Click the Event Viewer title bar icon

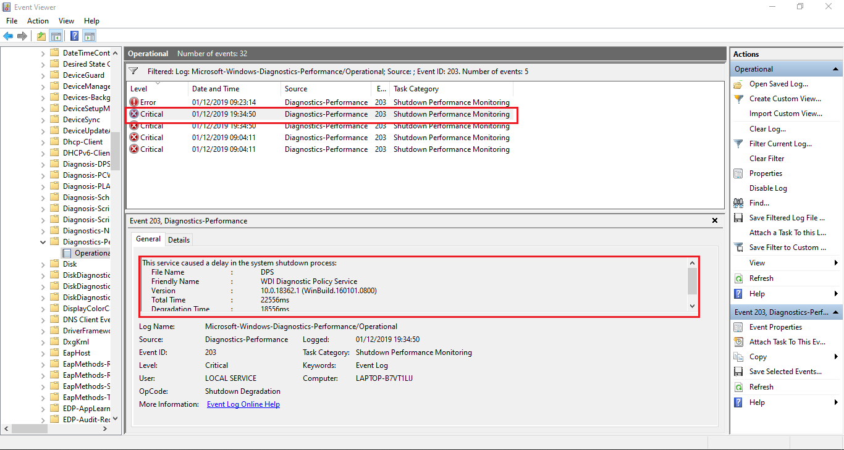[7, 7]
